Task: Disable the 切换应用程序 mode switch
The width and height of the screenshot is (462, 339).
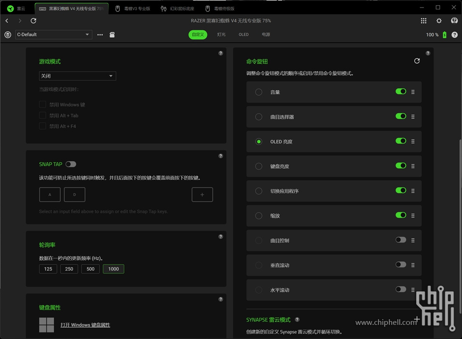Action: (x=401, y=190)
